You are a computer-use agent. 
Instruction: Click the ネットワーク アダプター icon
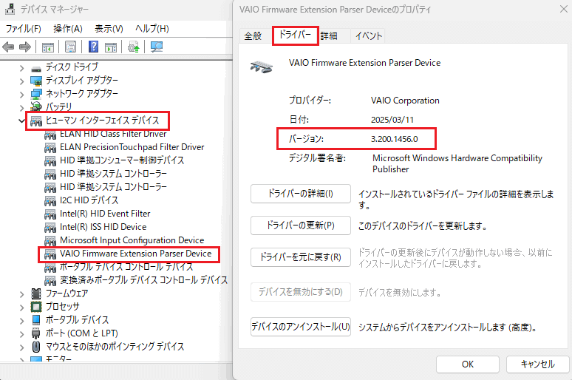pos(36,94)
